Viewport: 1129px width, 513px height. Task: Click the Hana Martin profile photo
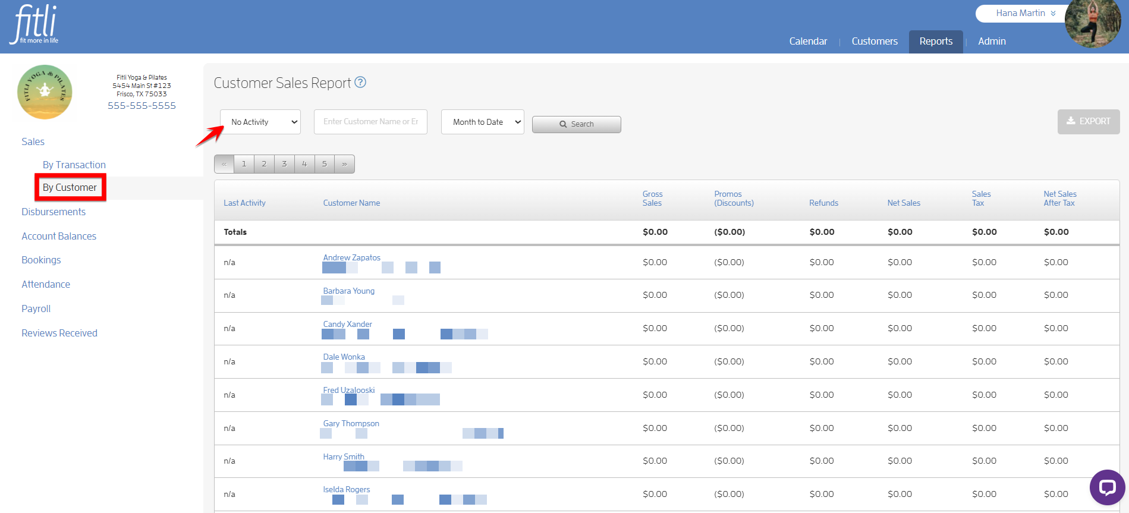click(1093, 24)
